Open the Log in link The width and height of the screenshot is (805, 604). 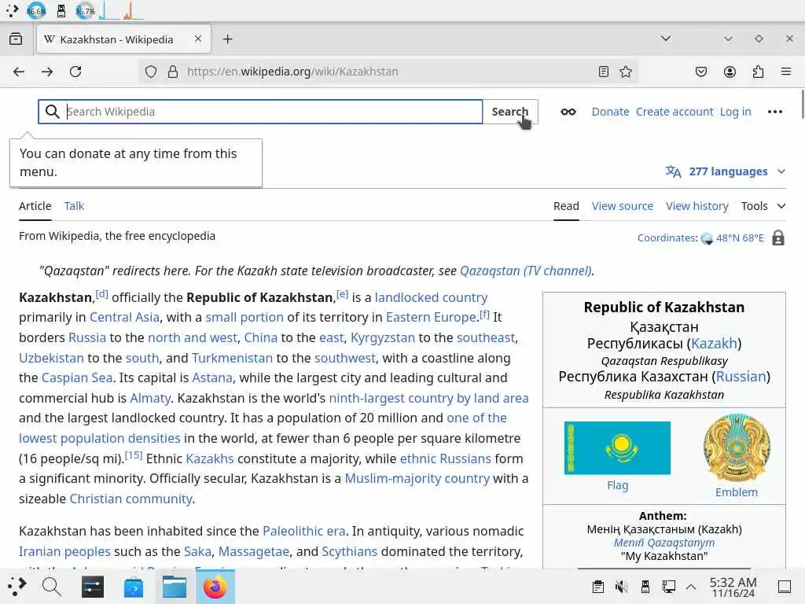[x=735, y=112]
